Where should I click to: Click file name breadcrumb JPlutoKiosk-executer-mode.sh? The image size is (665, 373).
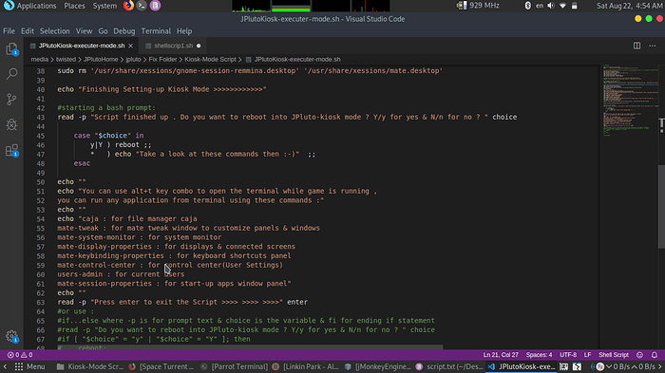pos(297,60)
